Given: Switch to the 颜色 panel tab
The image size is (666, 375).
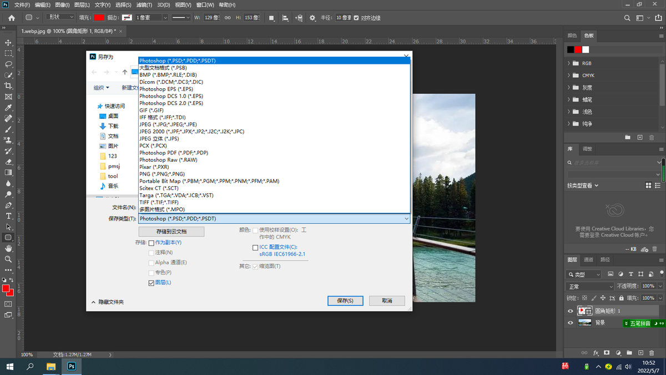Looking at the screenshot, I should [572, 36].
